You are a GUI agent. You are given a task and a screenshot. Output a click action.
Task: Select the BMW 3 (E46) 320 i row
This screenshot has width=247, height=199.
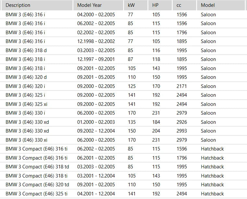point(25,86)
